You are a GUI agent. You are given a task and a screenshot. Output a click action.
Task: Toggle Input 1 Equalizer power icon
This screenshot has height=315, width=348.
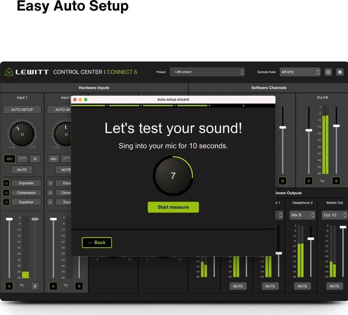(6, 202)
